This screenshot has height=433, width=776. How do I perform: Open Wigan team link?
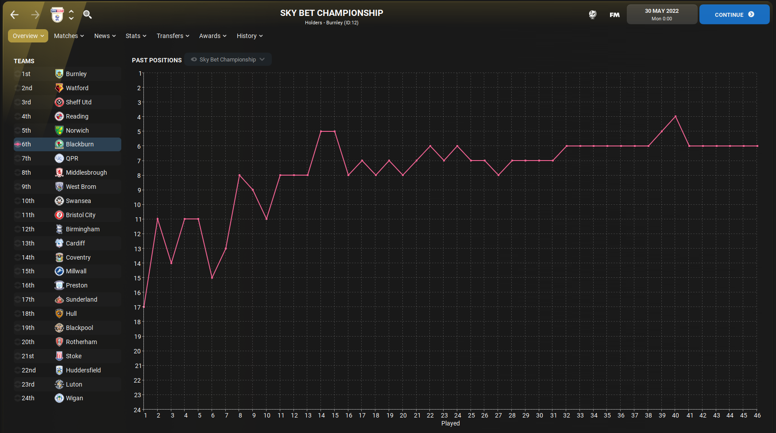74,398
